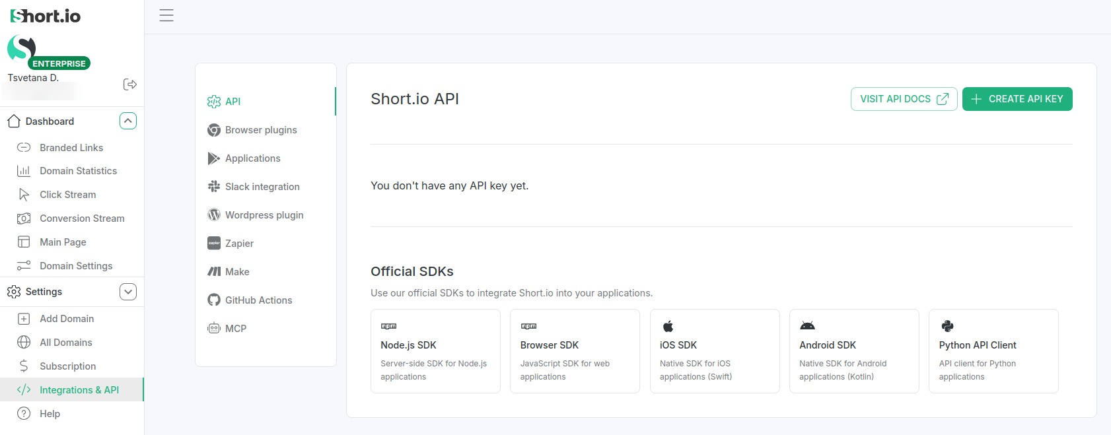The height and width of the screenshot is (435, 1111).
Task: Click the logout icon beside user name
Action: [130, 84]
